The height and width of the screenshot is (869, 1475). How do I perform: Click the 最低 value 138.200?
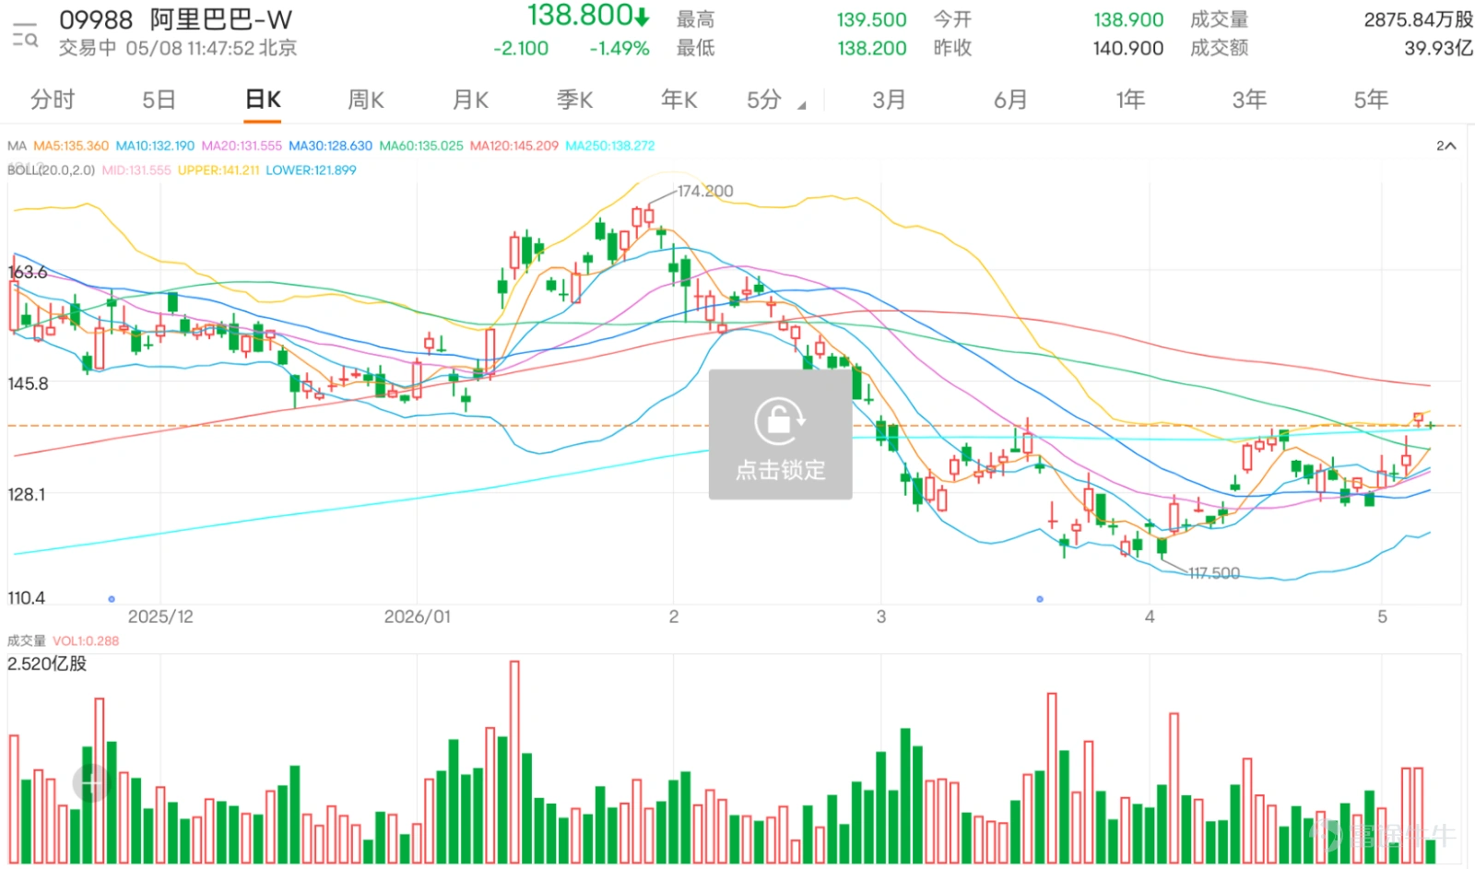coord(871,48)
